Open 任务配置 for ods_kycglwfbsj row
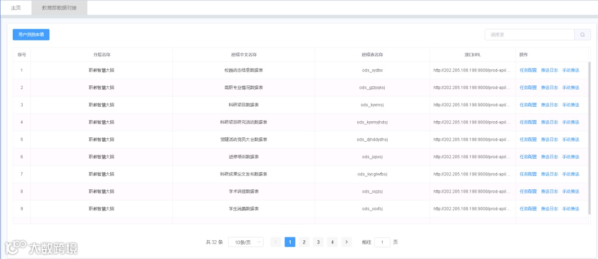 click(x=528, y=174)
